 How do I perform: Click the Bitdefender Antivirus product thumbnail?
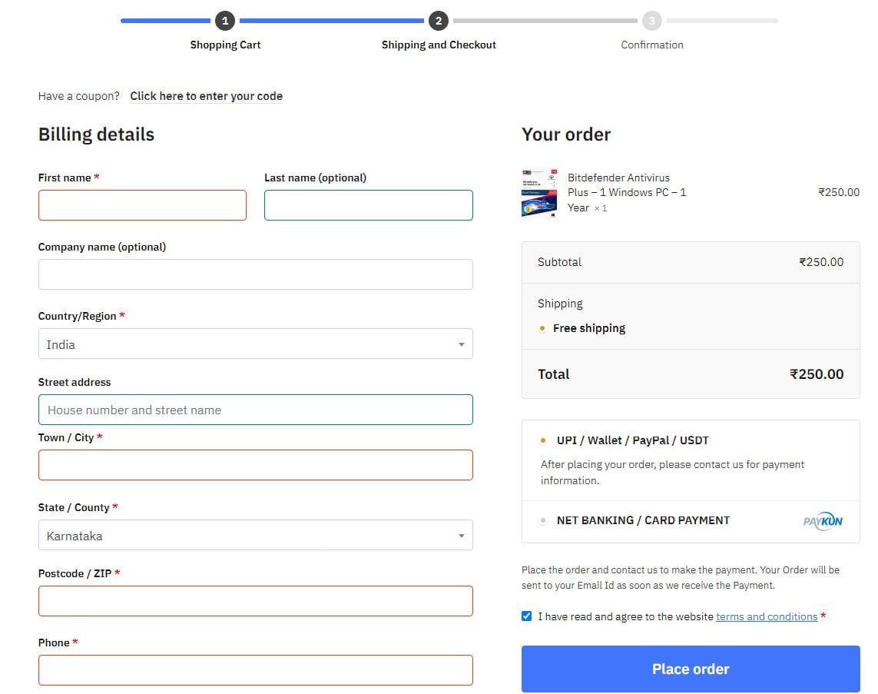click(x=538, y=193)
